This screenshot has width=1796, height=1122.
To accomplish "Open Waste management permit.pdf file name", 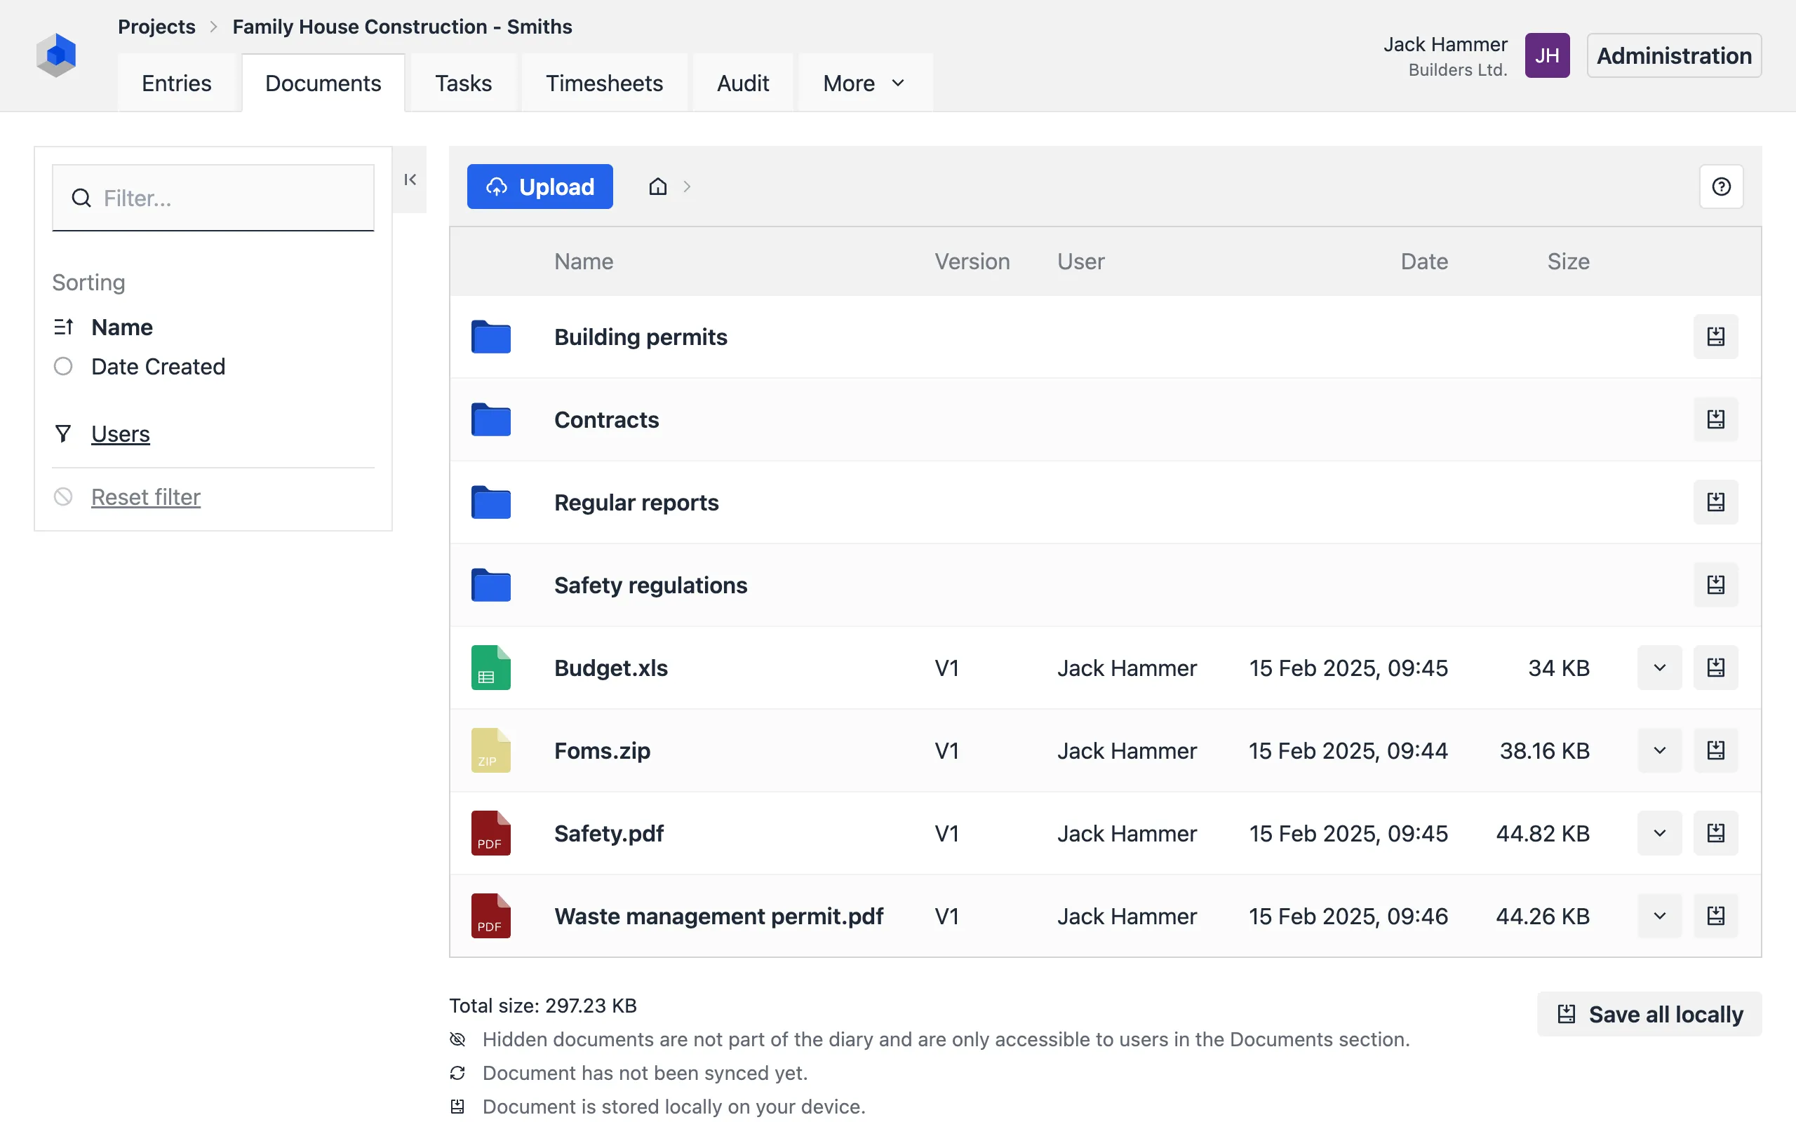I will pyautogui.click(x=718, y=916).
